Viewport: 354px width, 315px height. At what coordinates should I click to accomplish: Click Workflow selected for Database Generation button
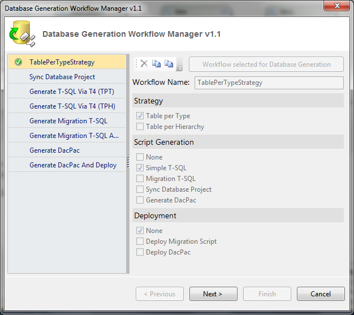tap(266, 64)
